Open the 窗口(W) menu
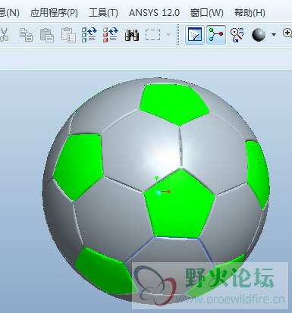Screen dimensions: 292x313 [206, 12]
